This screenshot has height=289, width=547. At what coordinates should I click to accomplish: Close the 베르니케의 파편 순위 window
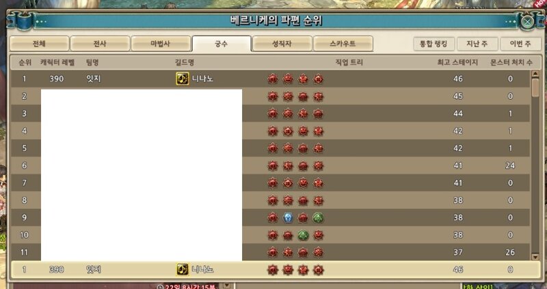pos(527,22)
